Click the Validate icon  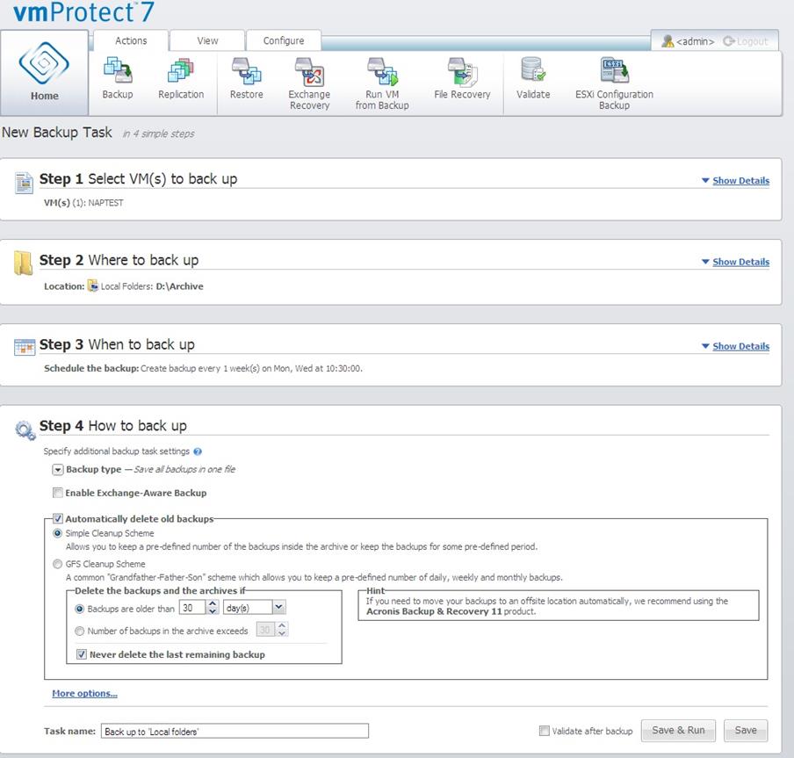[533, 72]
